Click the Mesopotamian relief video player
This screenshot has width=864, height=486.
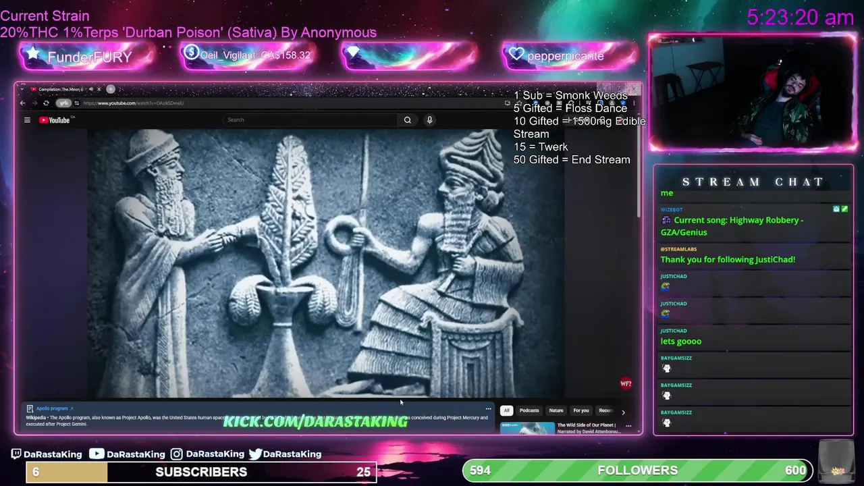point(326,263)
